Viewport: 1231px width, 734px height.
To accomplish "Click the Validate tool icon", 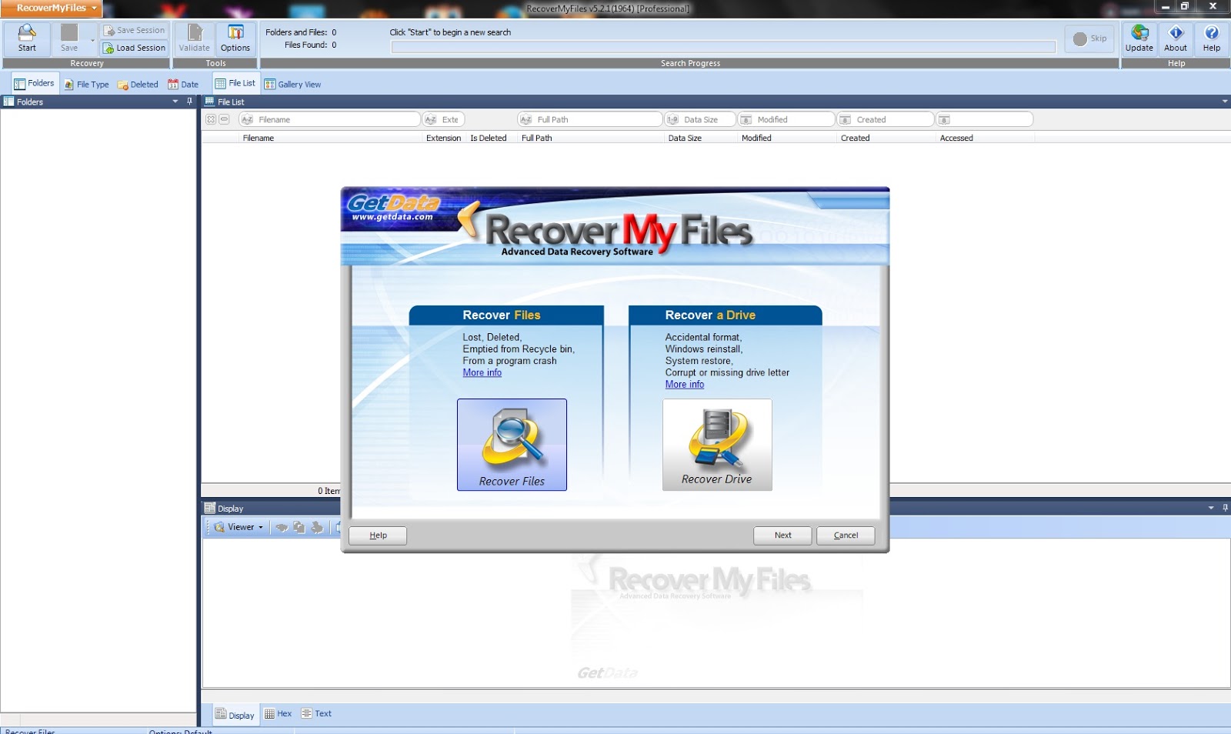I will point(194,38).
